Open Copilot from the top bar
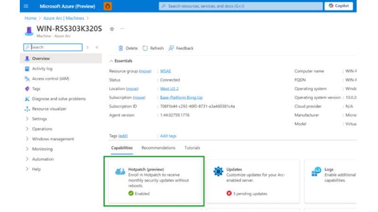Image resolution: width=378 pixels, height=212 pixels. [338, 6]
